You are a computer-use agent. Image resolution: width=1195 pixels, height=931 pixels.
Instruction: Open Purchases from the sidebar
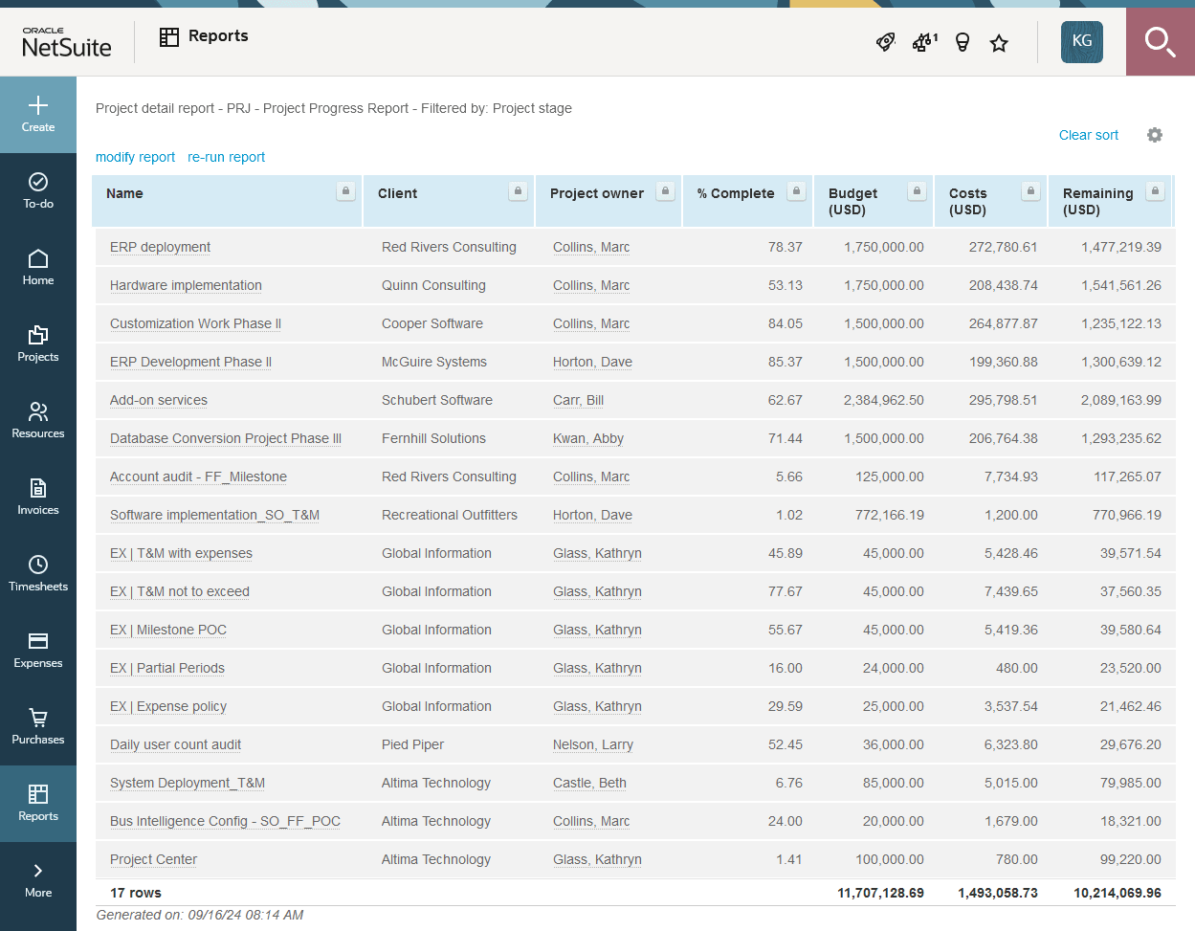38,727
